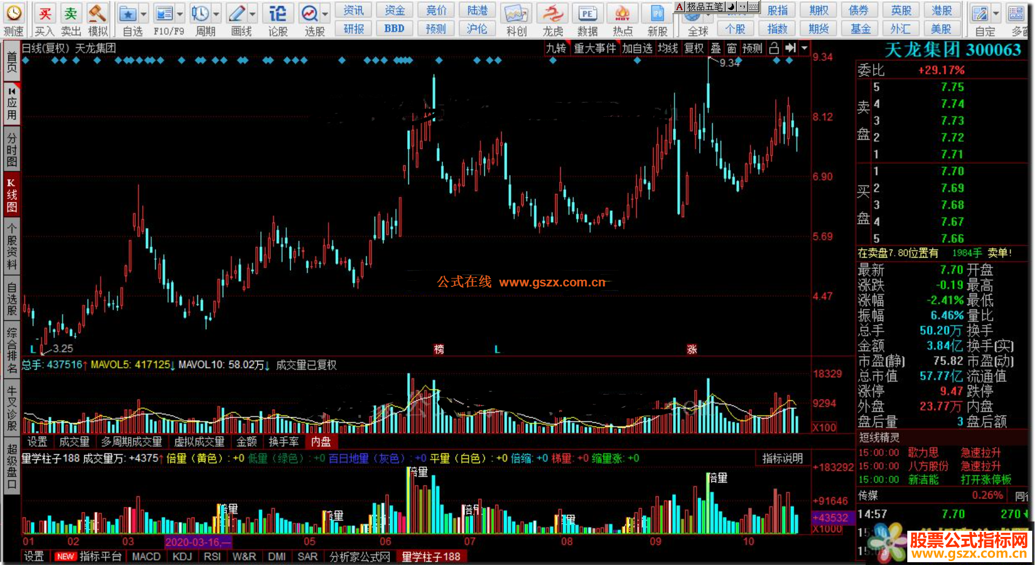Click the 资讯 news button
Screen dimensions: 1035x565
[x=353, y=10]
